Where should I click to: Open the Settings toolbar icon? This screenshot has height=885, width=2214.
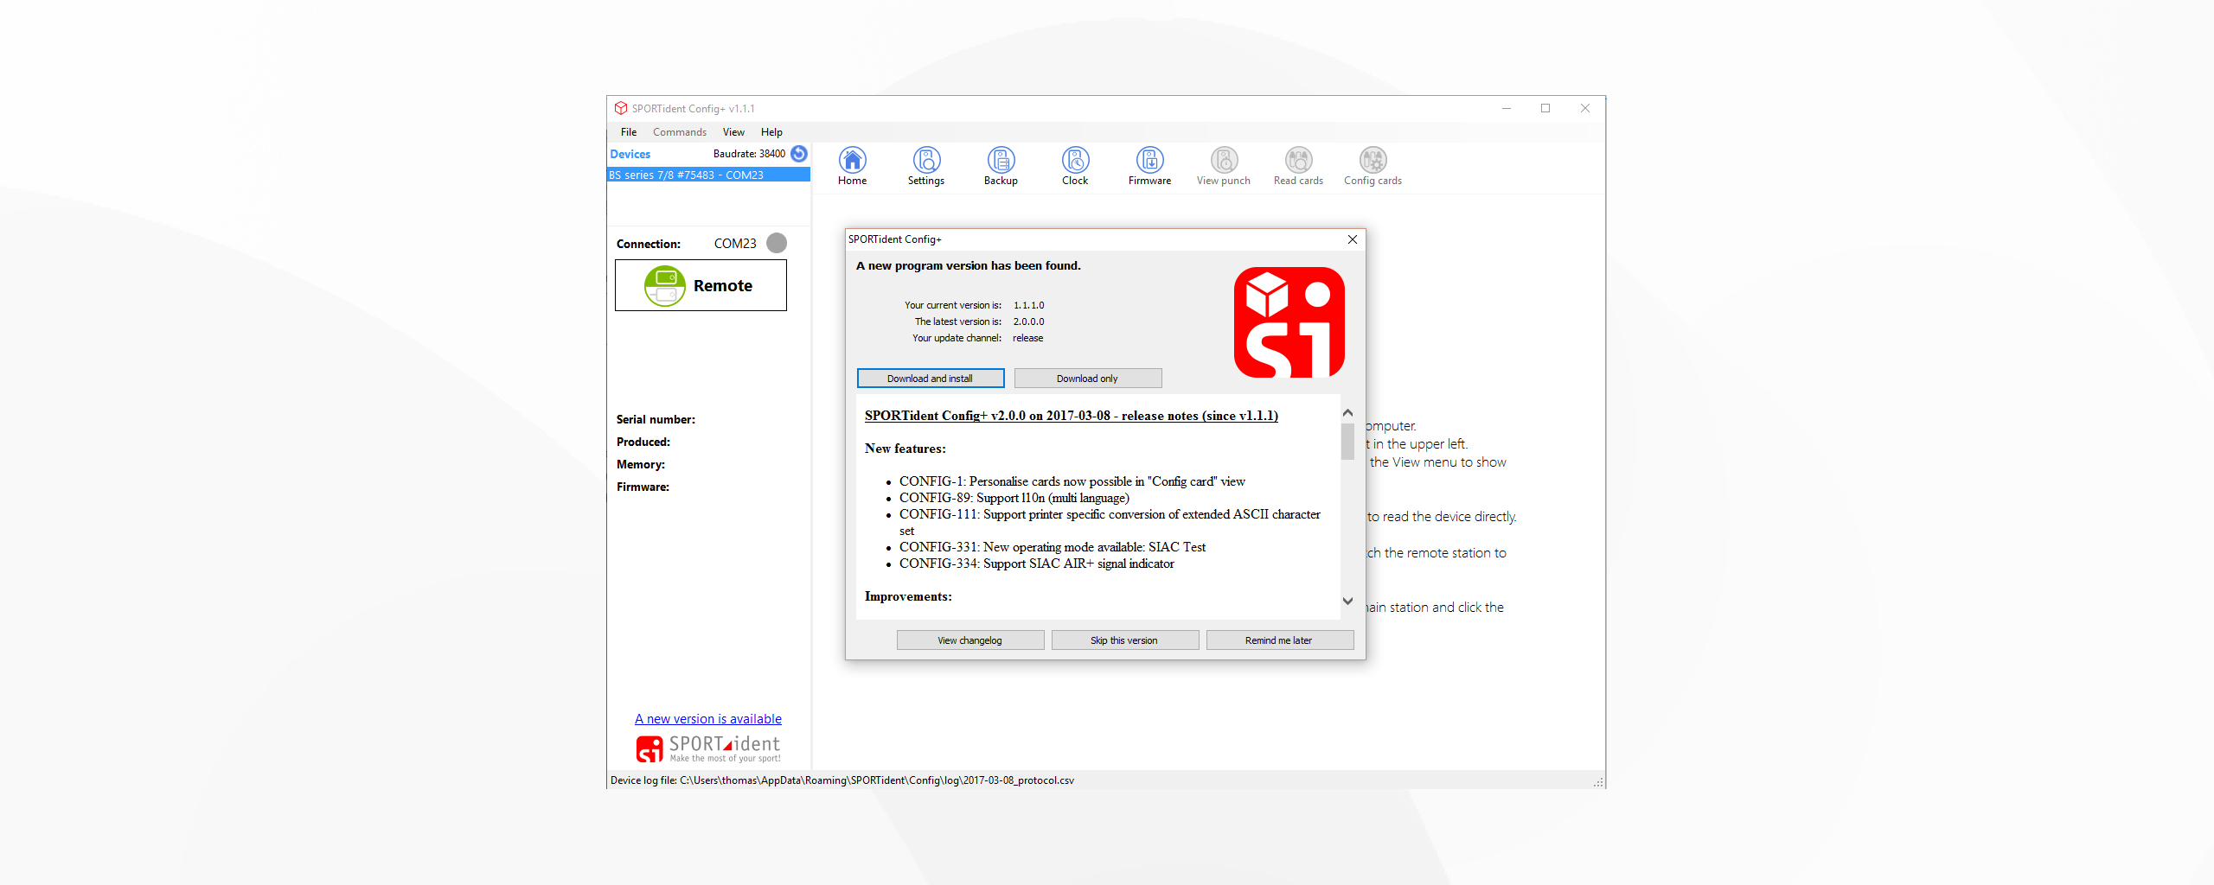coord(926,166)
